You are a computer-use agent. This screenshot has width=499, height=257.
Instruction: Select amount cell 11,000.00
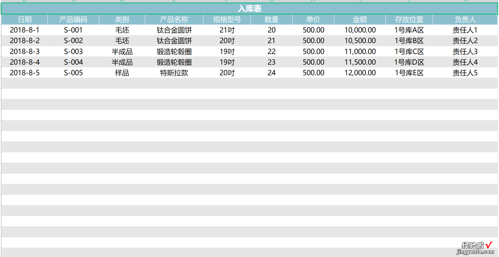click(360, 51)
